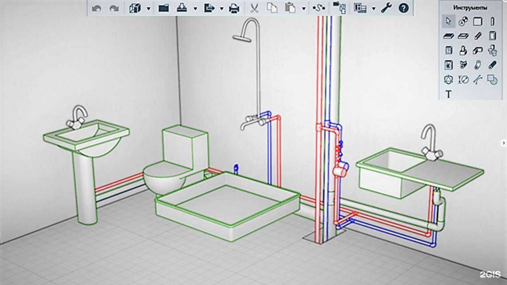Image resolution: width=507 pixels, height=285 pixels.
Task: Expand the export dropdown arrow
Action: click(x=221, y=8)
